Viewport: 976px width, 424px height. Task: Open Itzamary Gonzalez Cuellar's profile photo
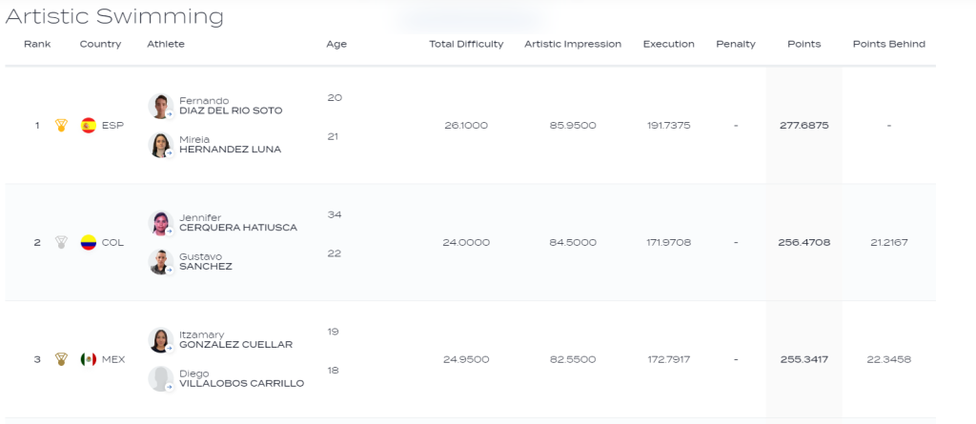pyautogui.click(x=160, y=340)
